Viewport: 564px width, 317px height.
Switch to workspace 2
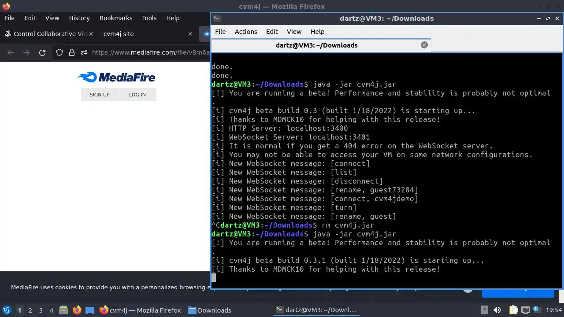pos(30,310)
